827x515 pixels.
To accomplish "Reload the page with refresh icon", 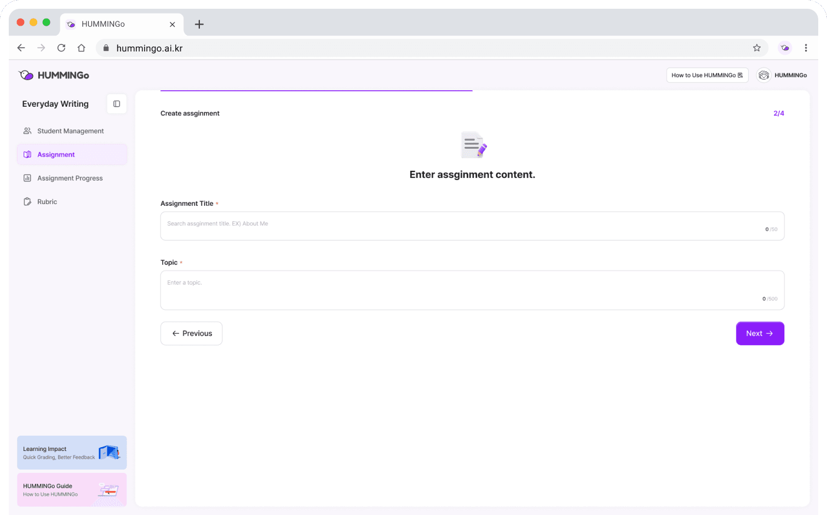I will pyautogui.click(x=61, y=48).
